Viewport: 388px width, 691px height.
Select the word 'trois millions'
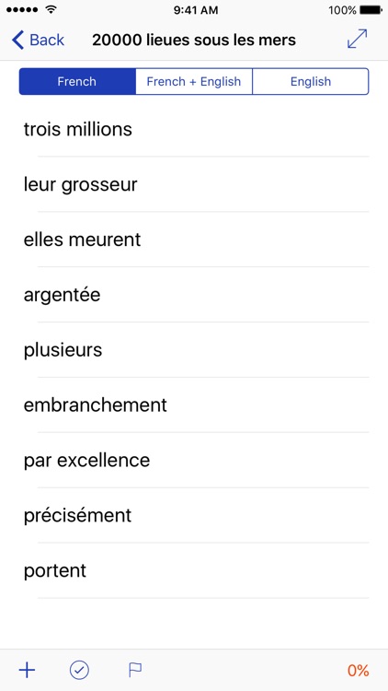[x=194, y=129]
